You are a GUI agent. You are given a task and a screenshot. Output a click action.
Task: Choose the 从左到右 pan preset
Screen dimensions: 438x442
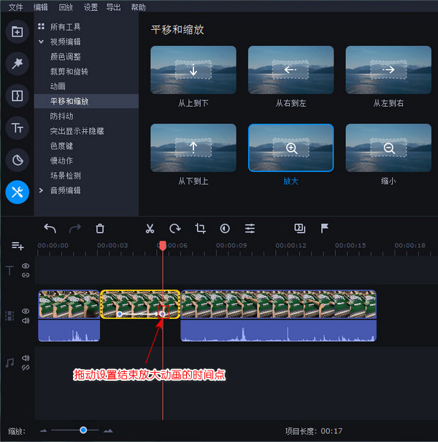pyautogui.click(x=388, y=70)
